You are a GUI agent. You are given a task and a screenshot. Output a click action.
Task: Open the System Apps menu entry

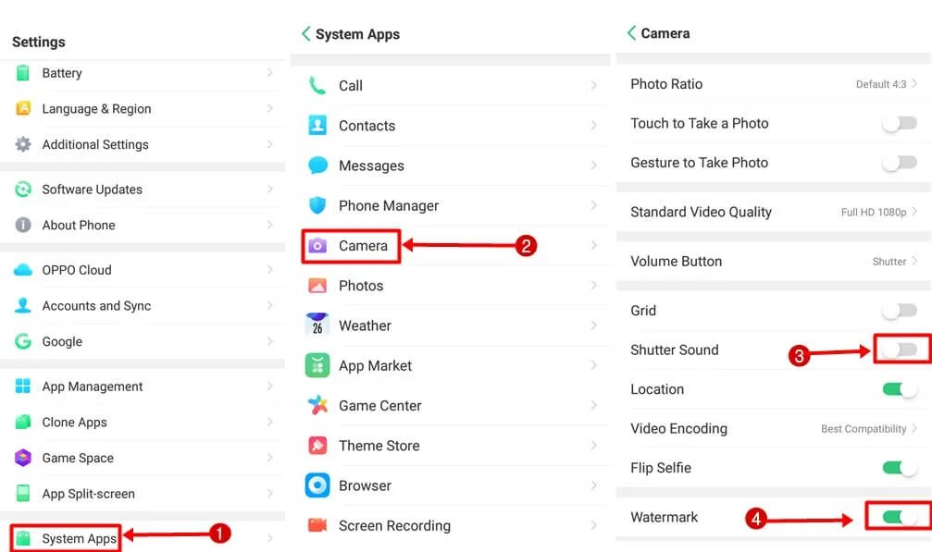[x=79, y=538]
